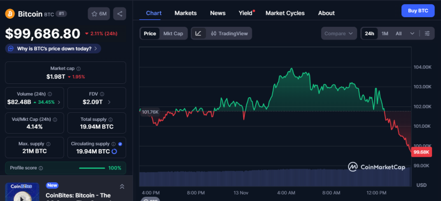Click the verified checkmark beside Circulating supply
The height and width of the screenshot is (201, 441).
pyautogui.click(x=120, y=144)
